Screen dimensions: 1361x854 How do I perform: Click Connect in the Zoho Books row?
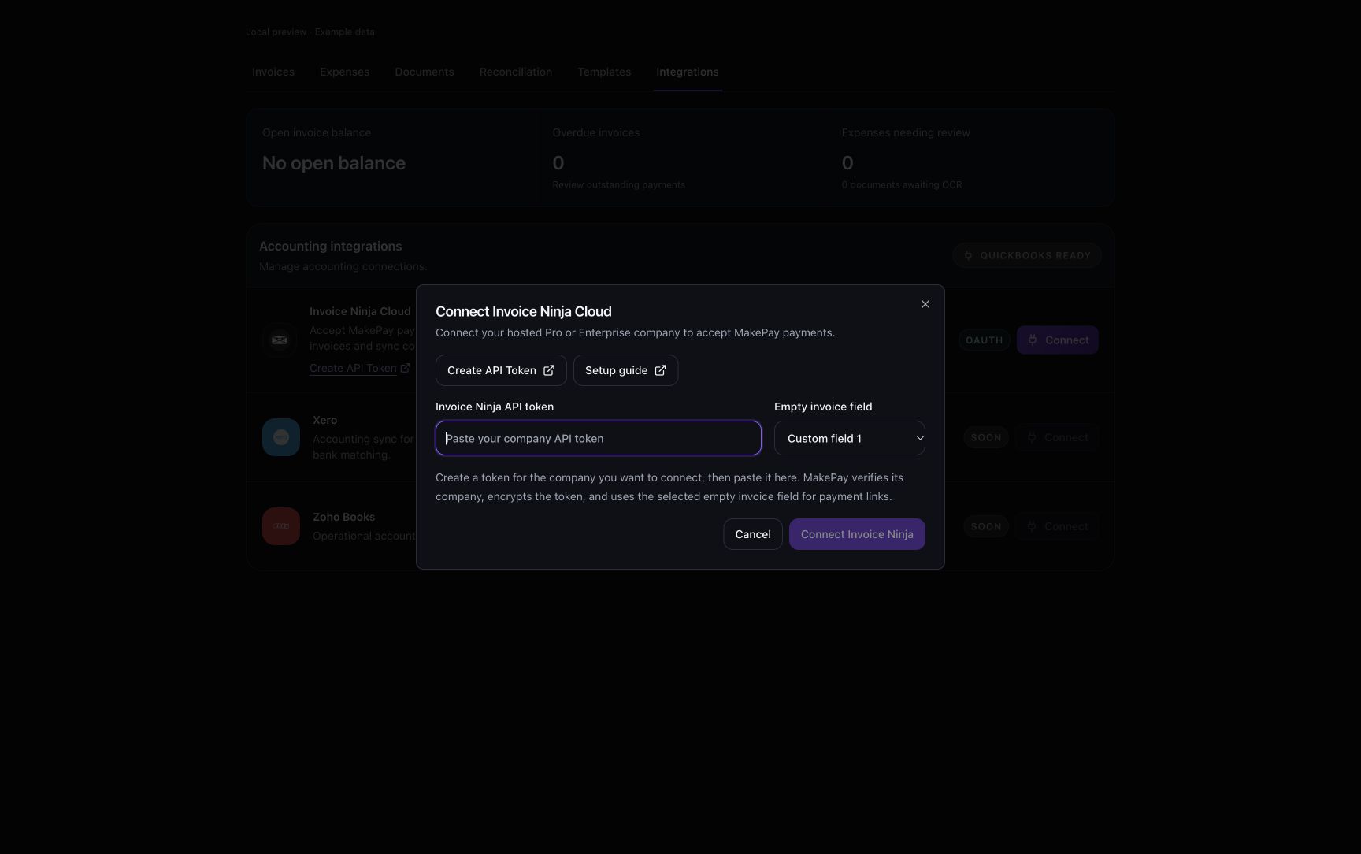coord(1058,526)
